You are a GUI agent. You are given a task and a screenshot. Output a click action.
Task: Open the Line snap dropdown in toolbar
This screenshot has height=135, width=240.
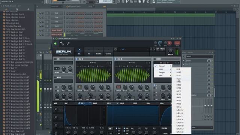(90, 2)
